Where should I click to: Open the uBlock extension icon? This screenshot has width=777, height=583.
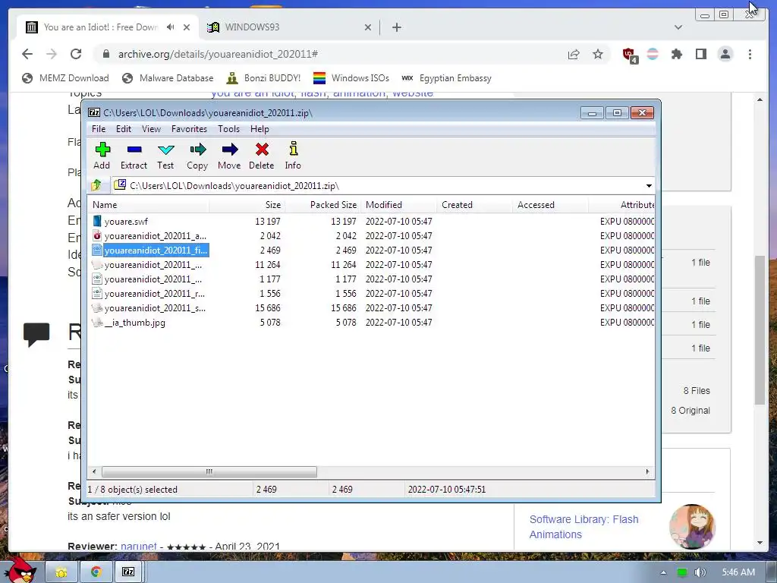630,55
